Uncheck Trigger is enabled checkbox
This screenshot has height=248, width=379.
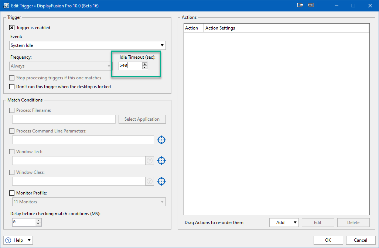11,28
